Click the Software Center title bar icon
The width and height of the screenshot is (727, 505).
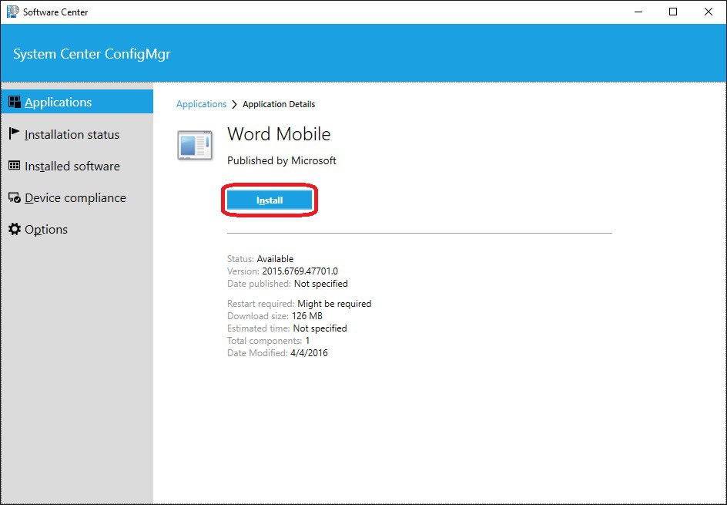point(12,12)
